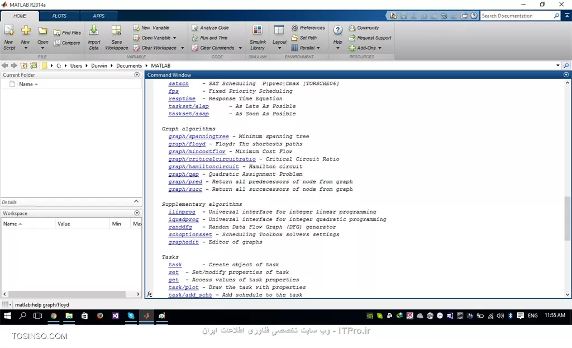Go forward with the forward arrow
Viewport: 572px width, 348px height.
coord(14,65)
